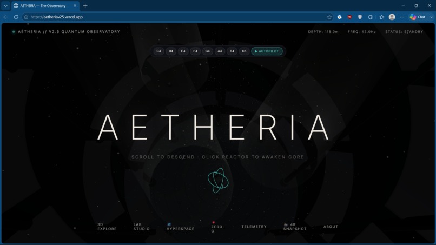Viewport: 436px width, 245px height.
Task: Open the shield extension icon
Action: tap(360, 17)
